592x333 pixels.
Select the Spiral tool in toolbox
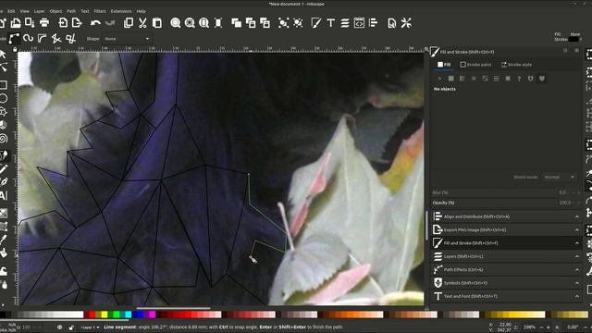coord(4,138)
